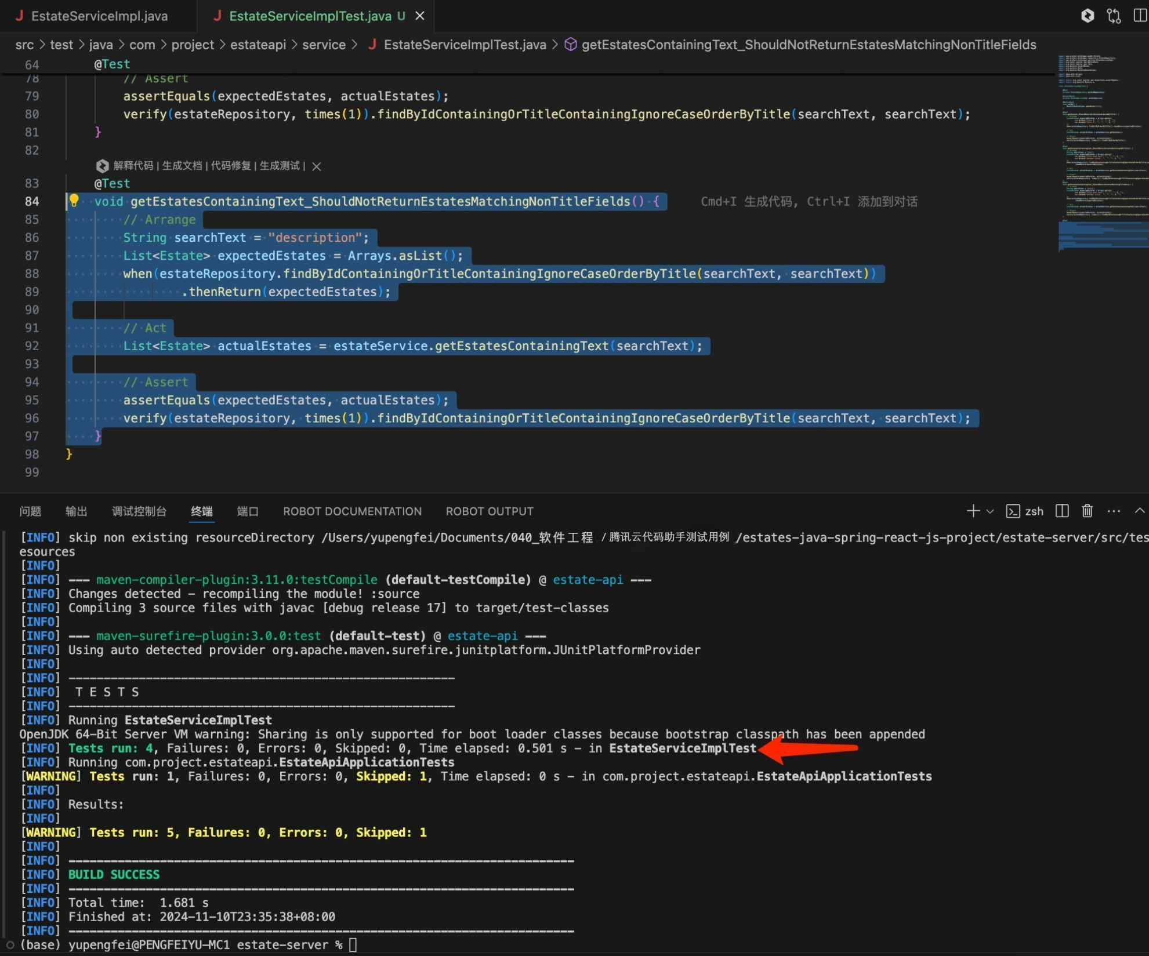This screenshot has width=1149, height=956.
Task: Switch to the EstateServiceImpl.java tab
Action: click(99, 16)
